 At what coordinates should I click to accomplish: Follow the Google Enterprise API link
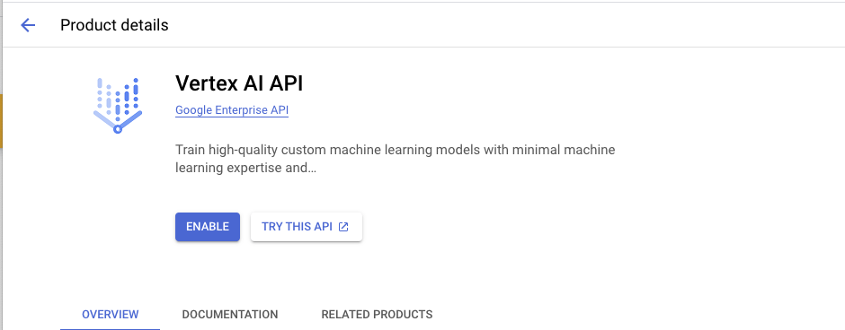[x=232, y=110]
